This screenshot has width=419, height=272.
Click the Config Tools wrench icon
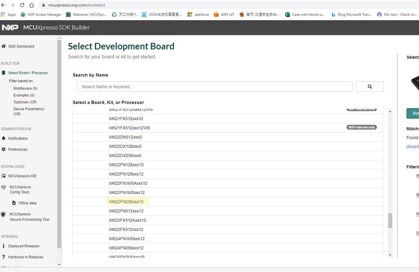coord(4,187)
